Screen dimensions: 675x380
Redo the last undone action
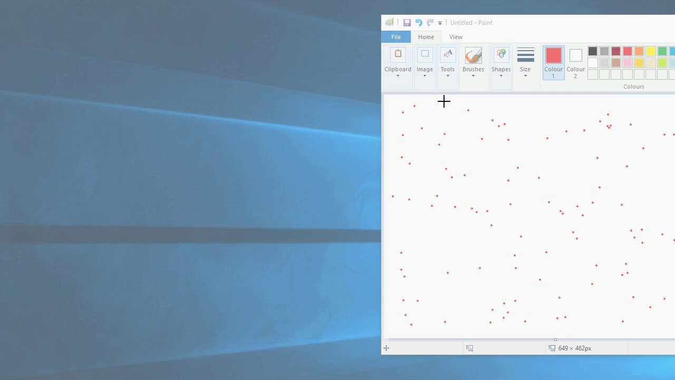430,23
